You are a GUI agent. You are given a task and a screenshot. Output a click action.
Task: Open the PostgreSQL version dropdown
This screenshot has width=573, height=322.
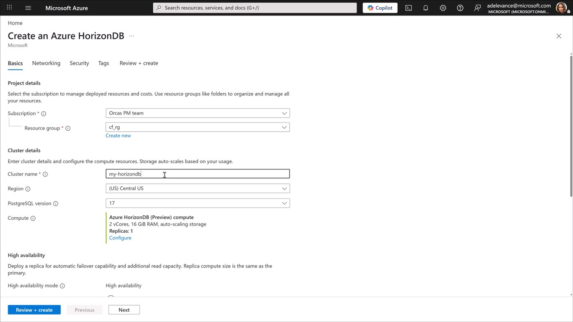click(x=198, y=203)
